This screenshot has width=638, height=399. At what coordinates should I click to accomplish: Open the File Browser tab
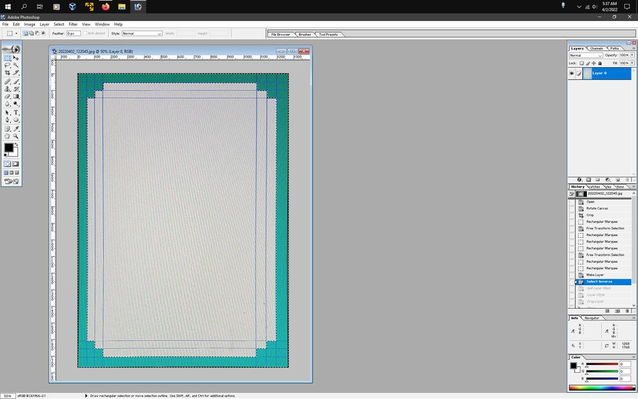(x=281, y=35)
